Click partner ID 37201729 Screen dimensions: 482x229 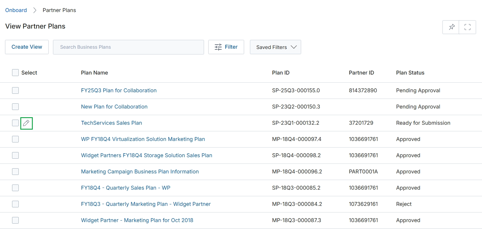coord(361,123)
